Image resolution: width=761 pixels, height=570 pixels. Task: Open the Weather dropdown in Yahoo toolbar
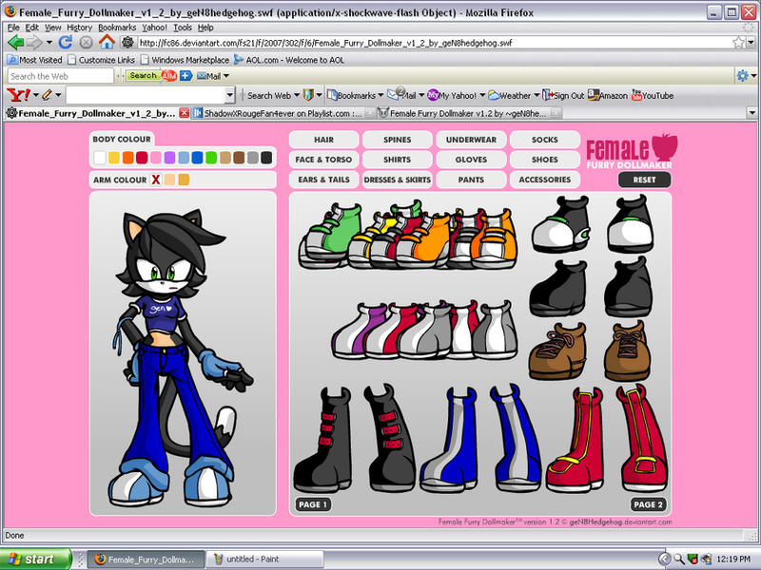click(537, 95)
